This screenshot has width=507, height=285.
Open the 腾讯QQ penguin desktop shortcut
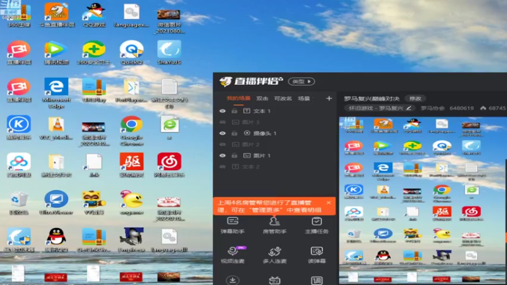(x=56, y=240)
